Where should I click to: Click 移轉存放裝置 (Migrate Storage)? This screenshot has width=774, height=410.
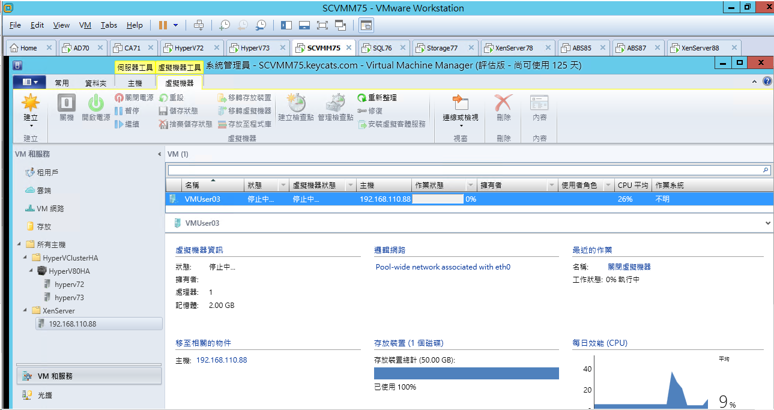[x=244, y=97]
